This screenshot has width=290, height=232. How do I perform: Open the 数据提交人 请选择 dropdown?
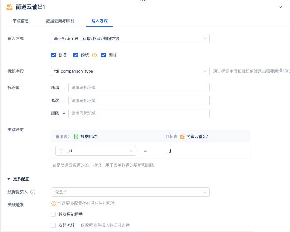(130, 192)
